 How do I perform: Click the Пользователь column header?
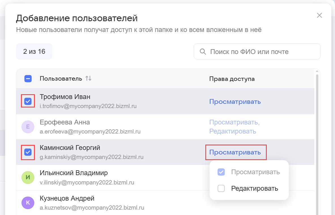[x=61, y=79]
